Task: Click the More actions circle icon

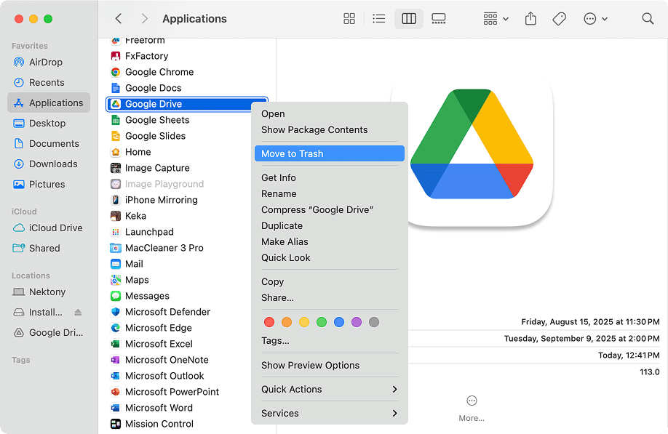Action: (472, 401)
